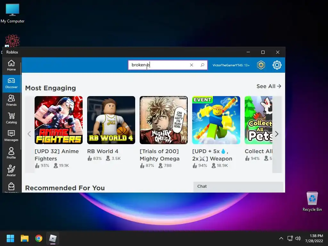
Task: Open the Mighty Omega game thumbnail
Action: (164, 120)
